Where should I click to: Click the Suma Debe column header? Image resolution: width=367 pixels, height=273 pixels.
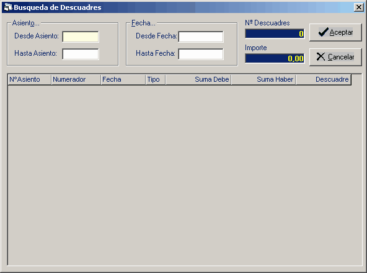click(198, 79)
